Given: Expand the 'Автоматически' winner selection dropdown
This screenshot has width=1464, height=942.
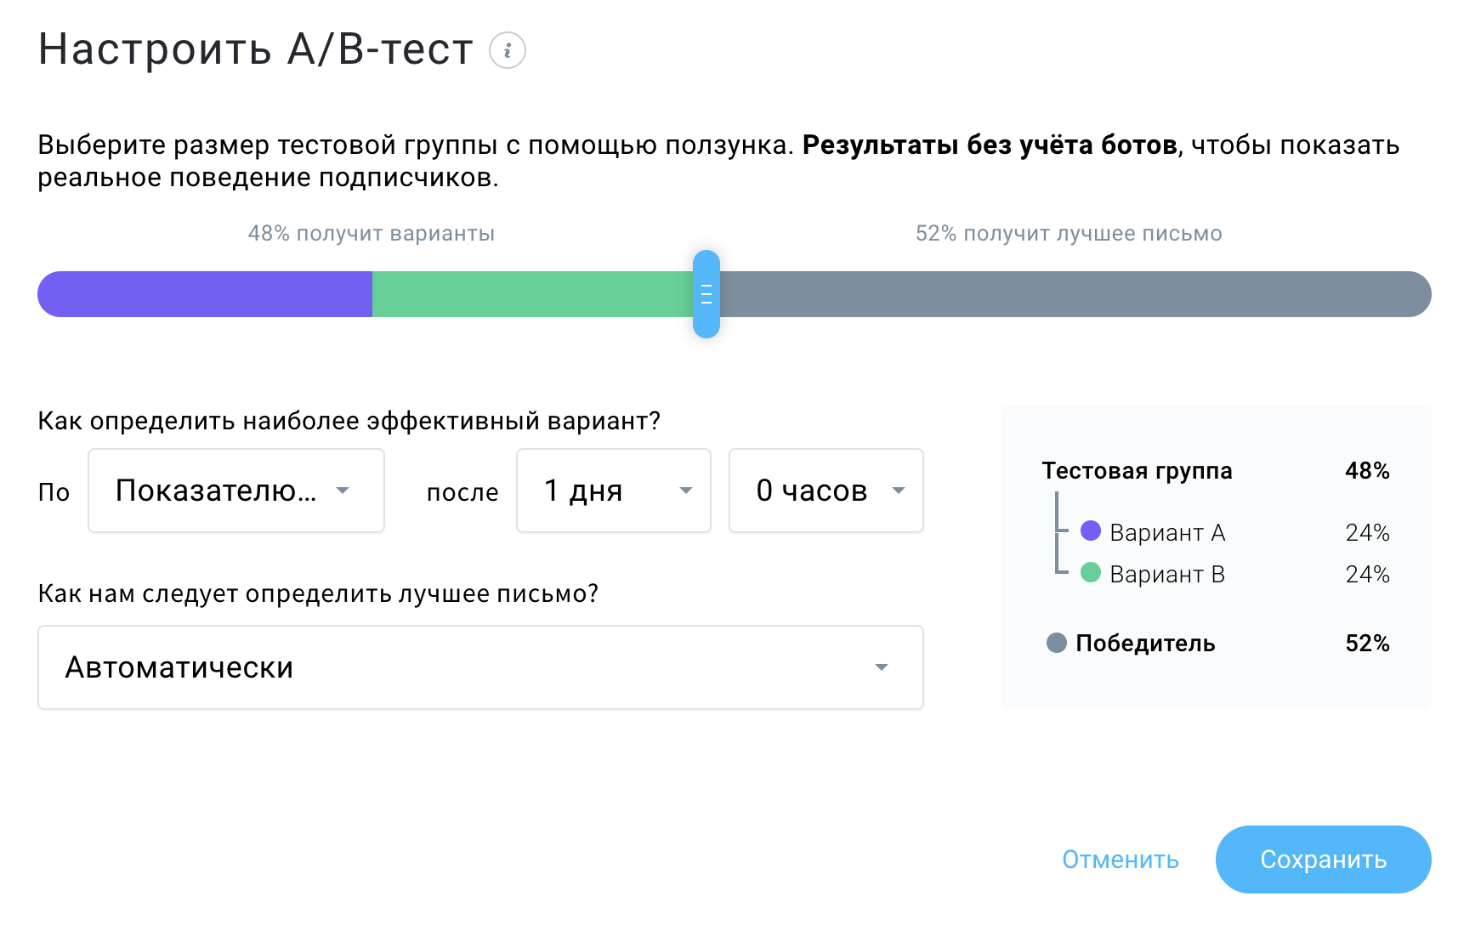Looking at the screenshot, I should [x=479, y=667].
